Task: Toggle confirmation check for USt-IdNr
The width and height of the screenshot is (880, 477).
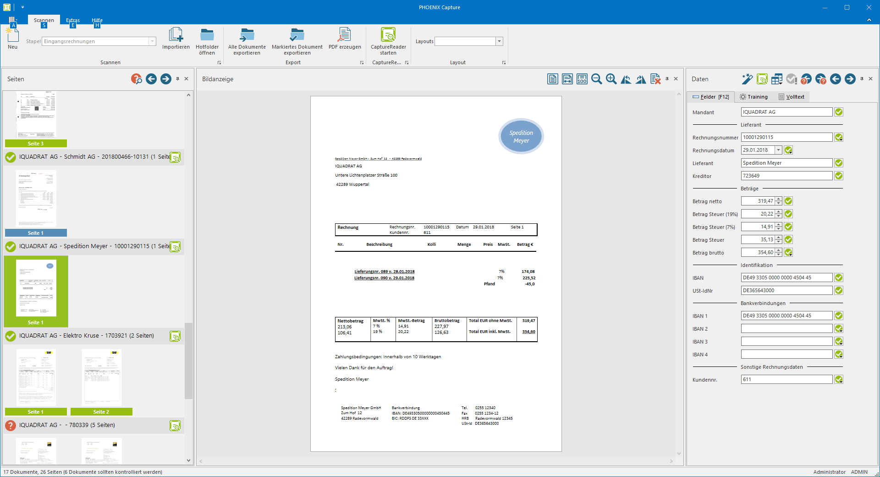Action: click(x=839, y=290)
